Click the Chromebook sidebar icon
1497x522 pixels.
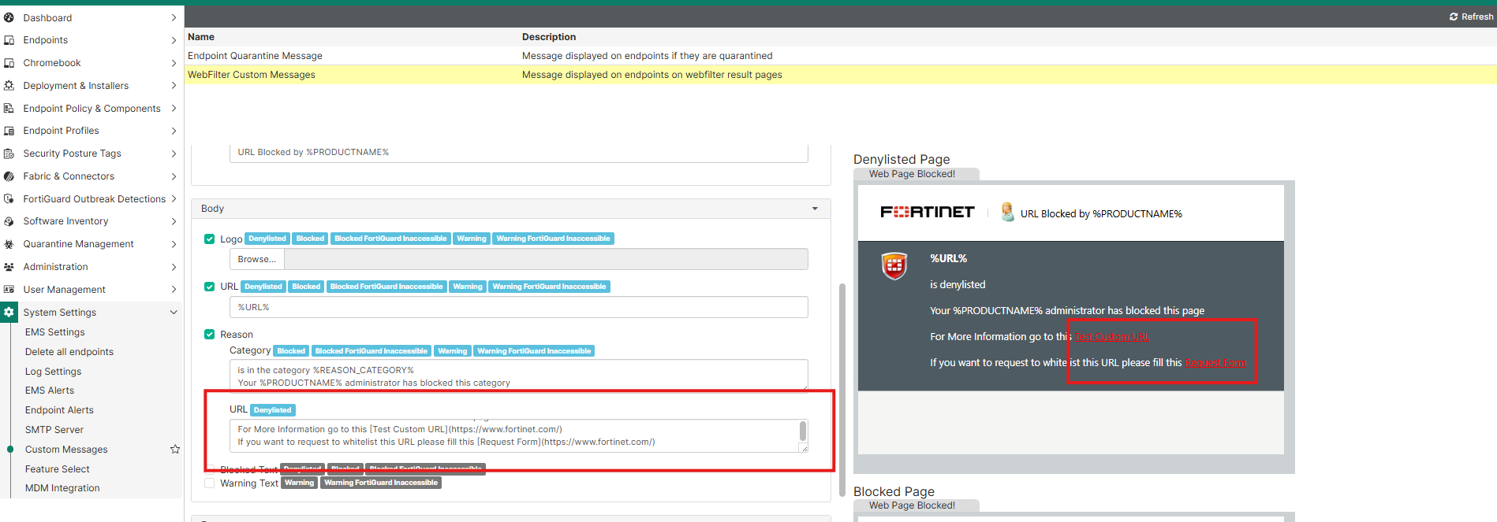click(9, 63)
